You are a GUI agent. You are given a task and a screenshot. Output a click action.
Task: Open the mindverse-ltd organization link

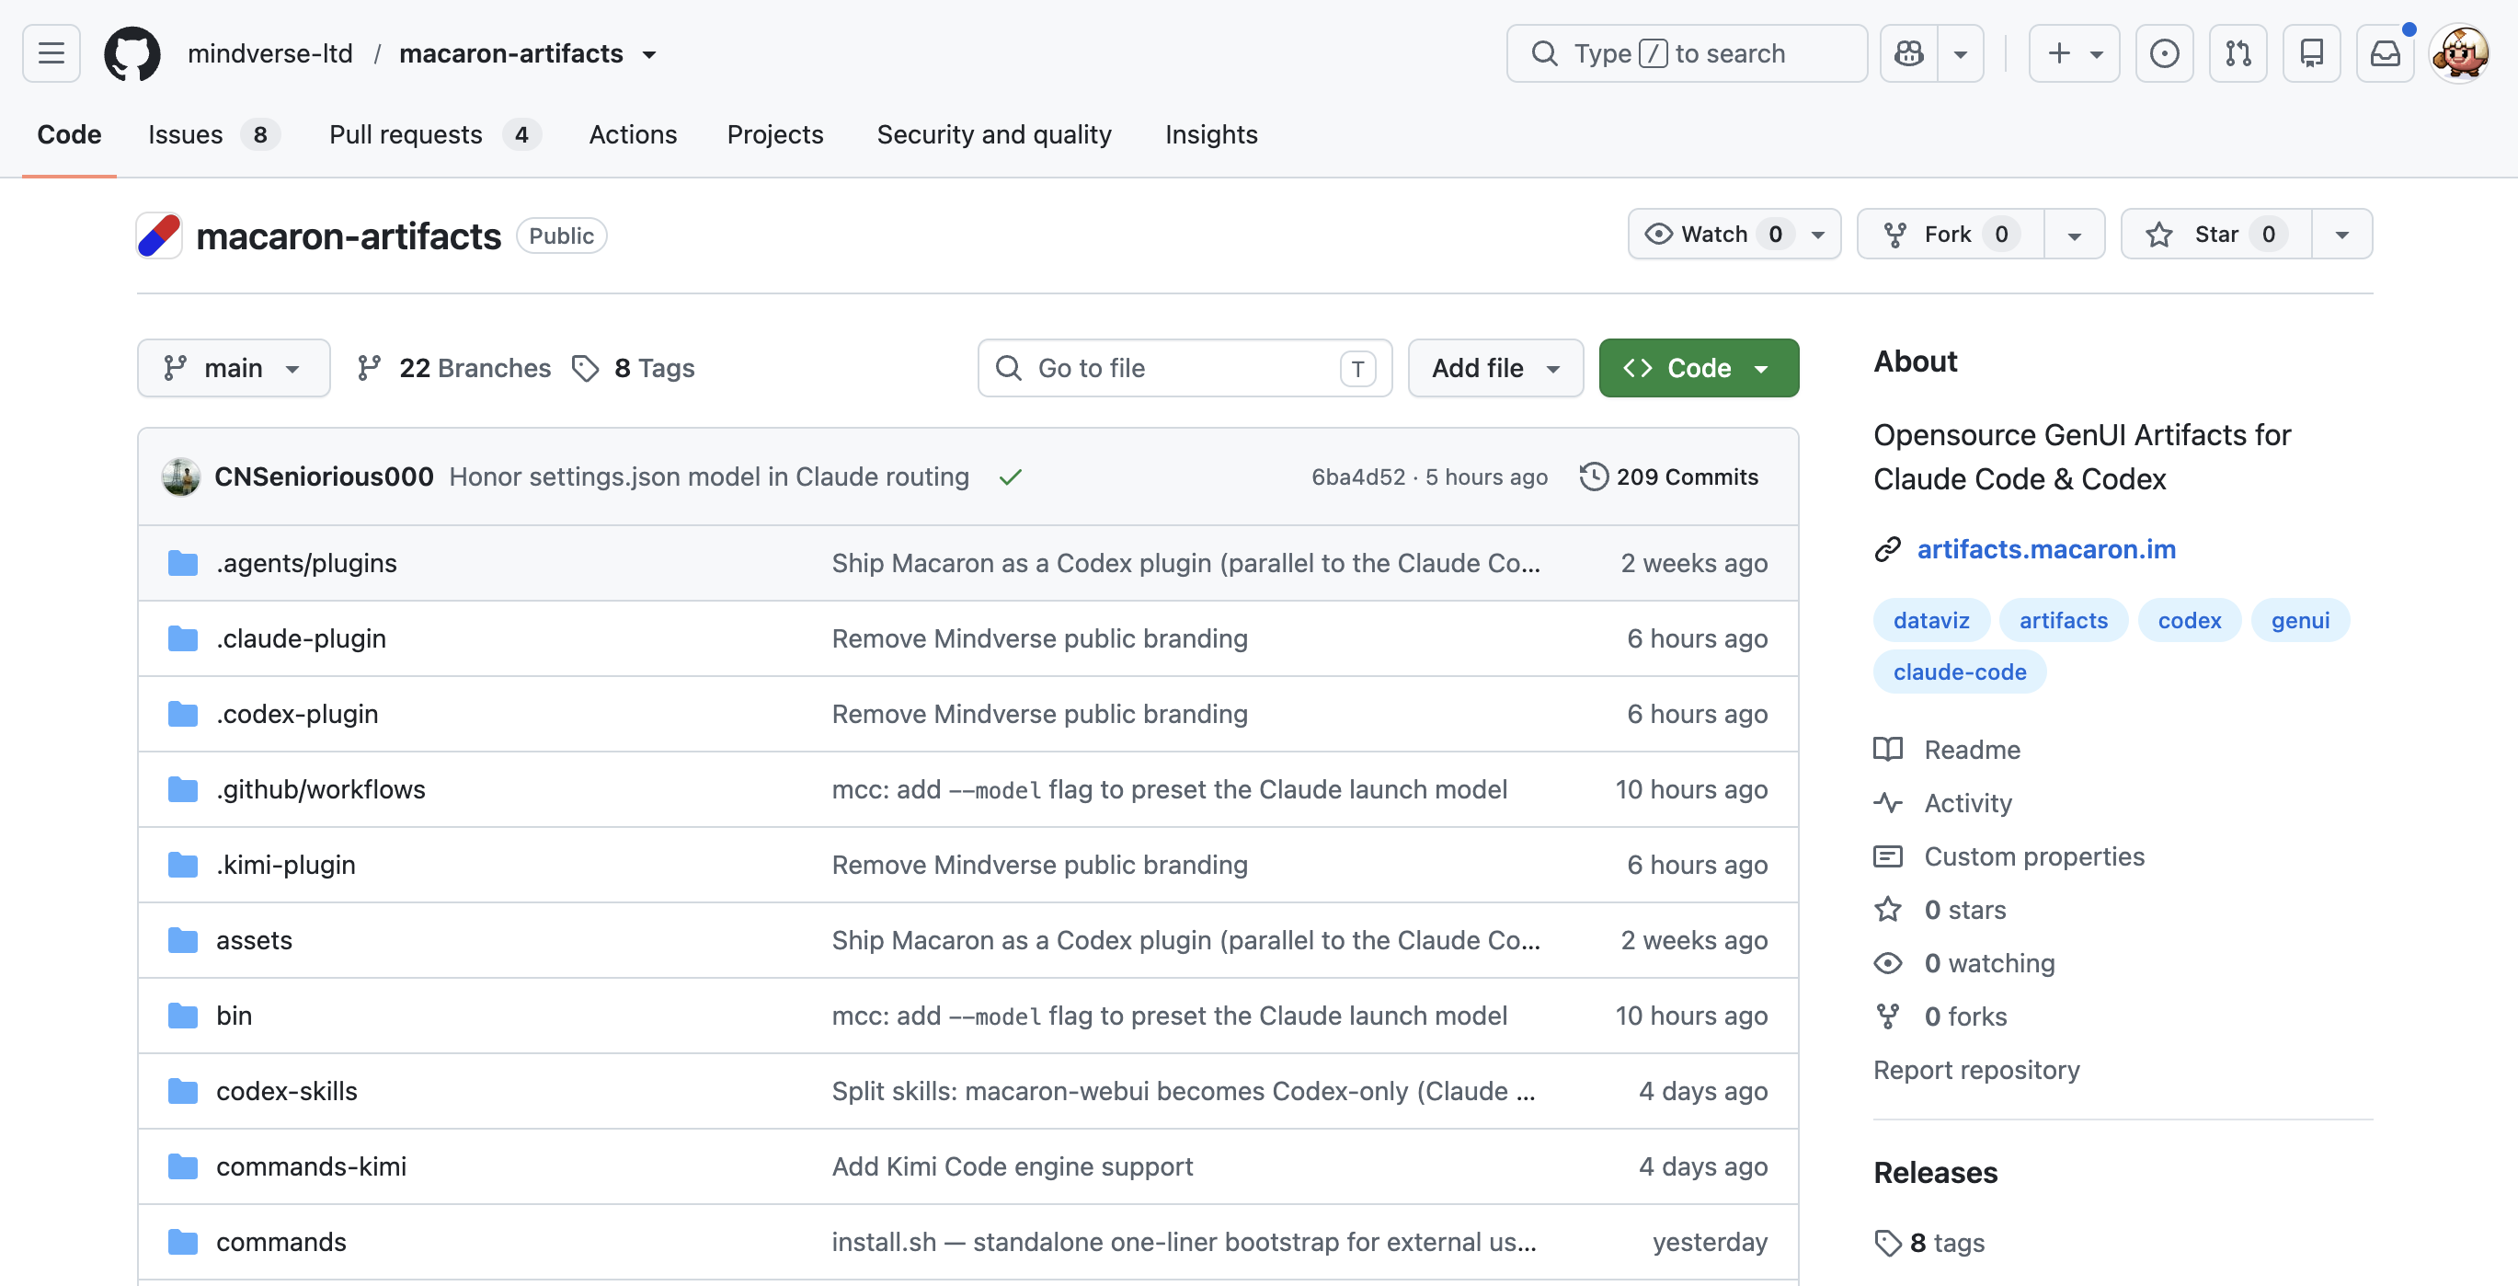pyautogui.click(x=269, y=52)
